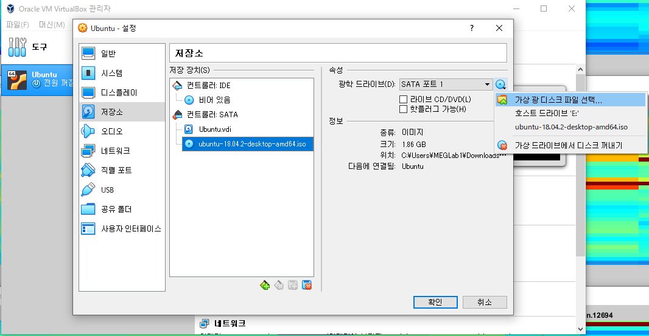649x336 pixels.
Task: Choose 호스트 드라이브 'E:' menu item
Action: point(570,113)
